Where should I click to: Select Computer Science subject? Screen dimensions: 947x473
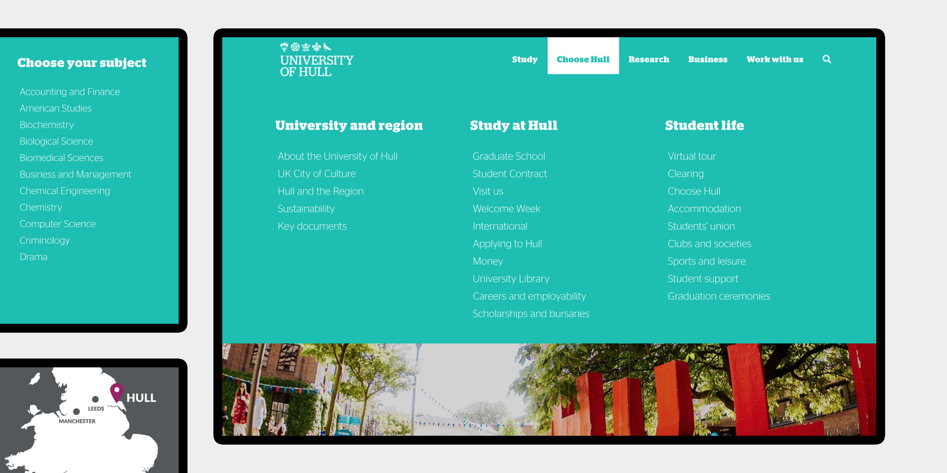(x=57, y=224)
